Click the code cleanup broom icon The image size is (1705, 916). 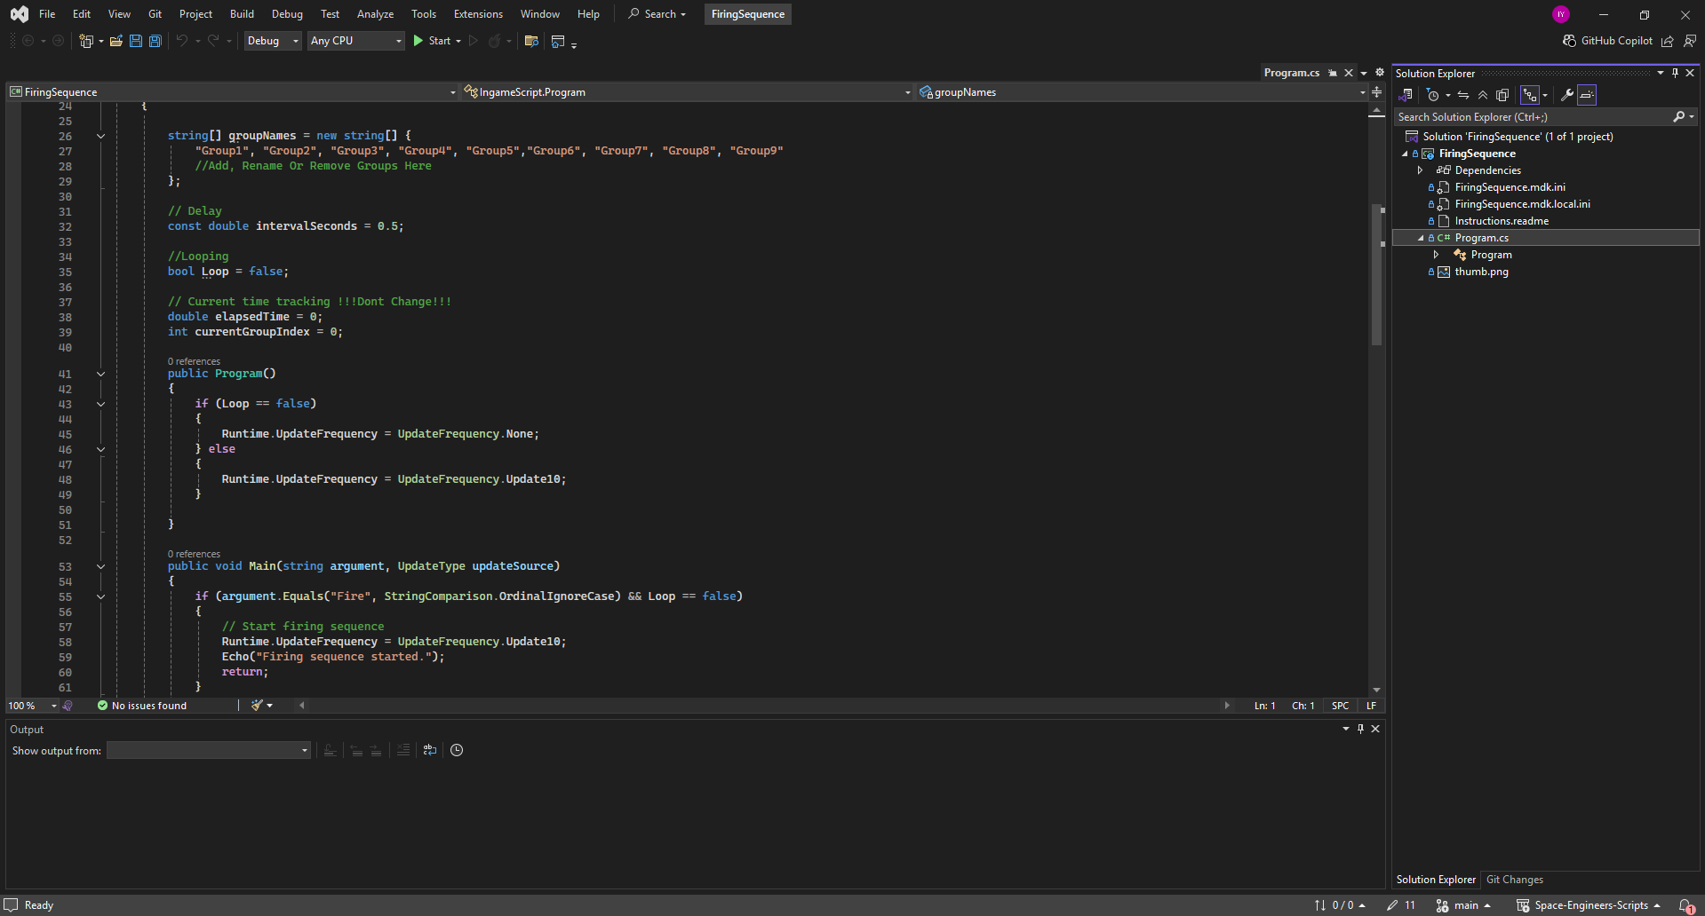(x=257, y=706)
